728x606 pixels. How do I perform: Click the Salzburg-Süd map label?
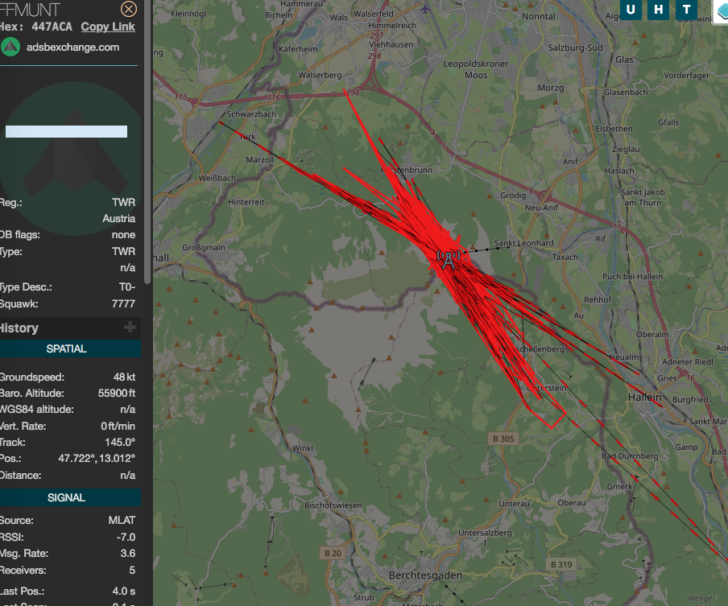click(575, 47)
